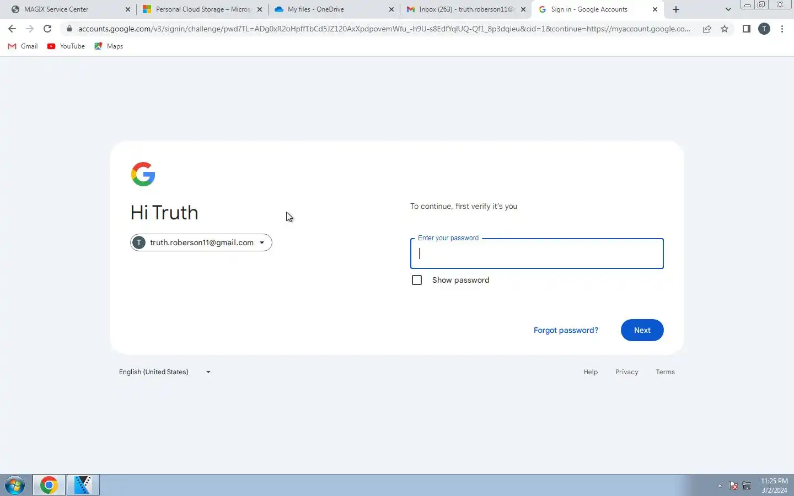Focus the Enter your password field
Image resolution: width=794 pixels, height=496 pixels.
pyautogui.click(x=537, y=254)
